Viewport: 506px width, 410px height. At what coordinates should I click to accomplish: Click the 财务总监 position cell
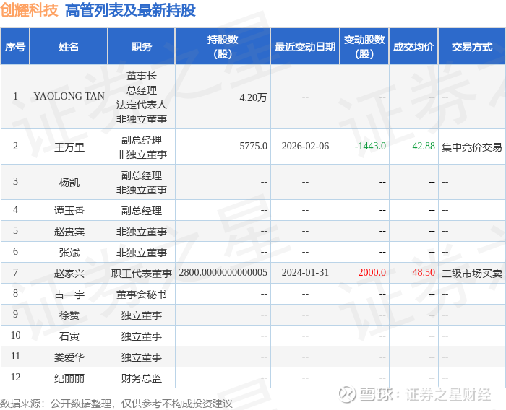[x=142, y=378]
